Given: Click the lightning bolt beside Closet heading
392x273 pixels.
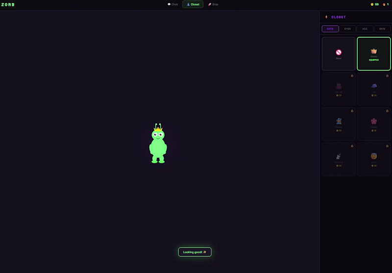Looking at the screenshot, I should [326, 17].
